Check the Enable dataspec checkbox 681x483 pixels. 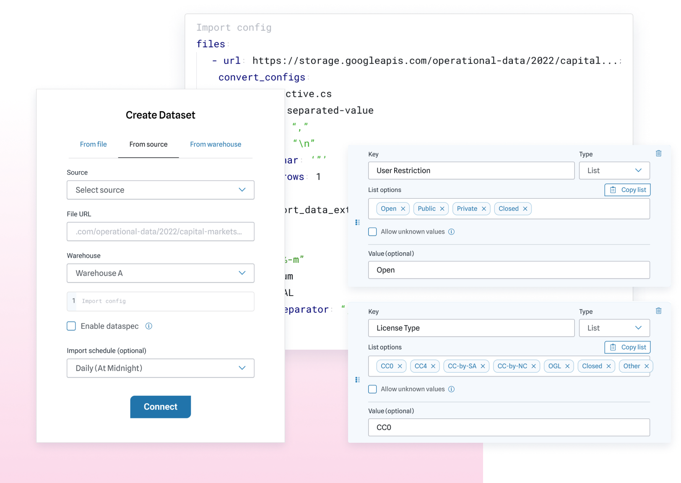point(71,326)
